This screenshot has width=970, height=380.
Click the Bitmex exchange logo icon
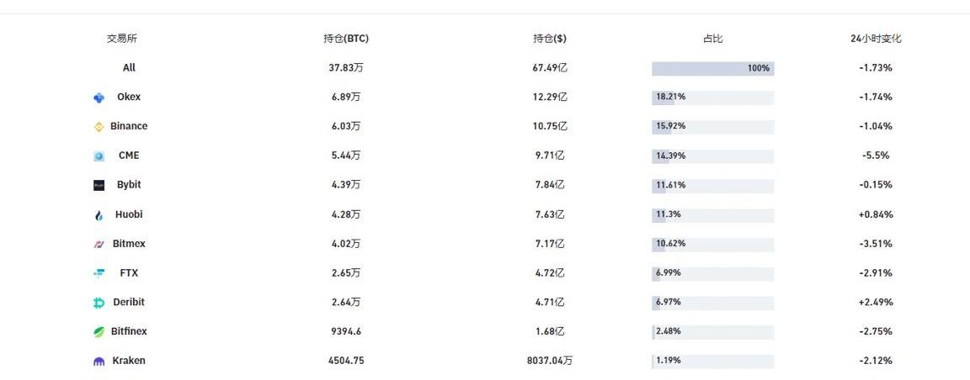tap(99, 245)
